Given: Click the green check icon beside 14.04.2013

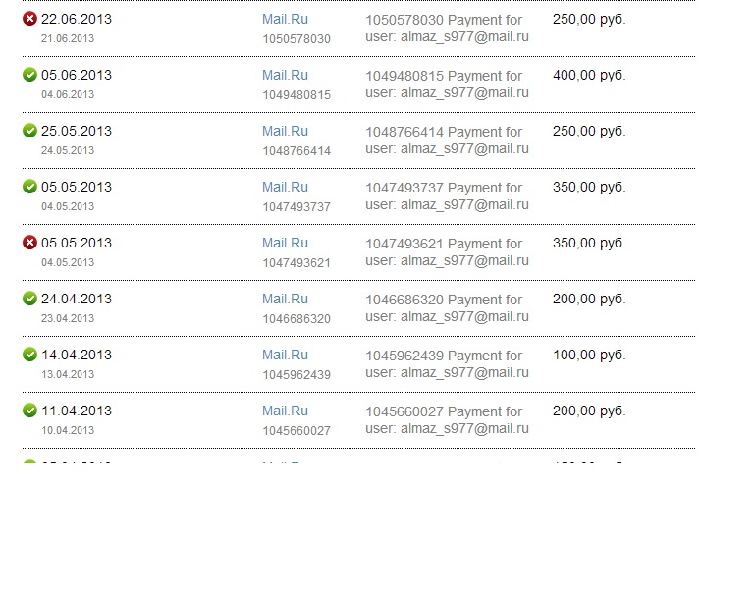Looking at the screenshot, I should (29, 355).
